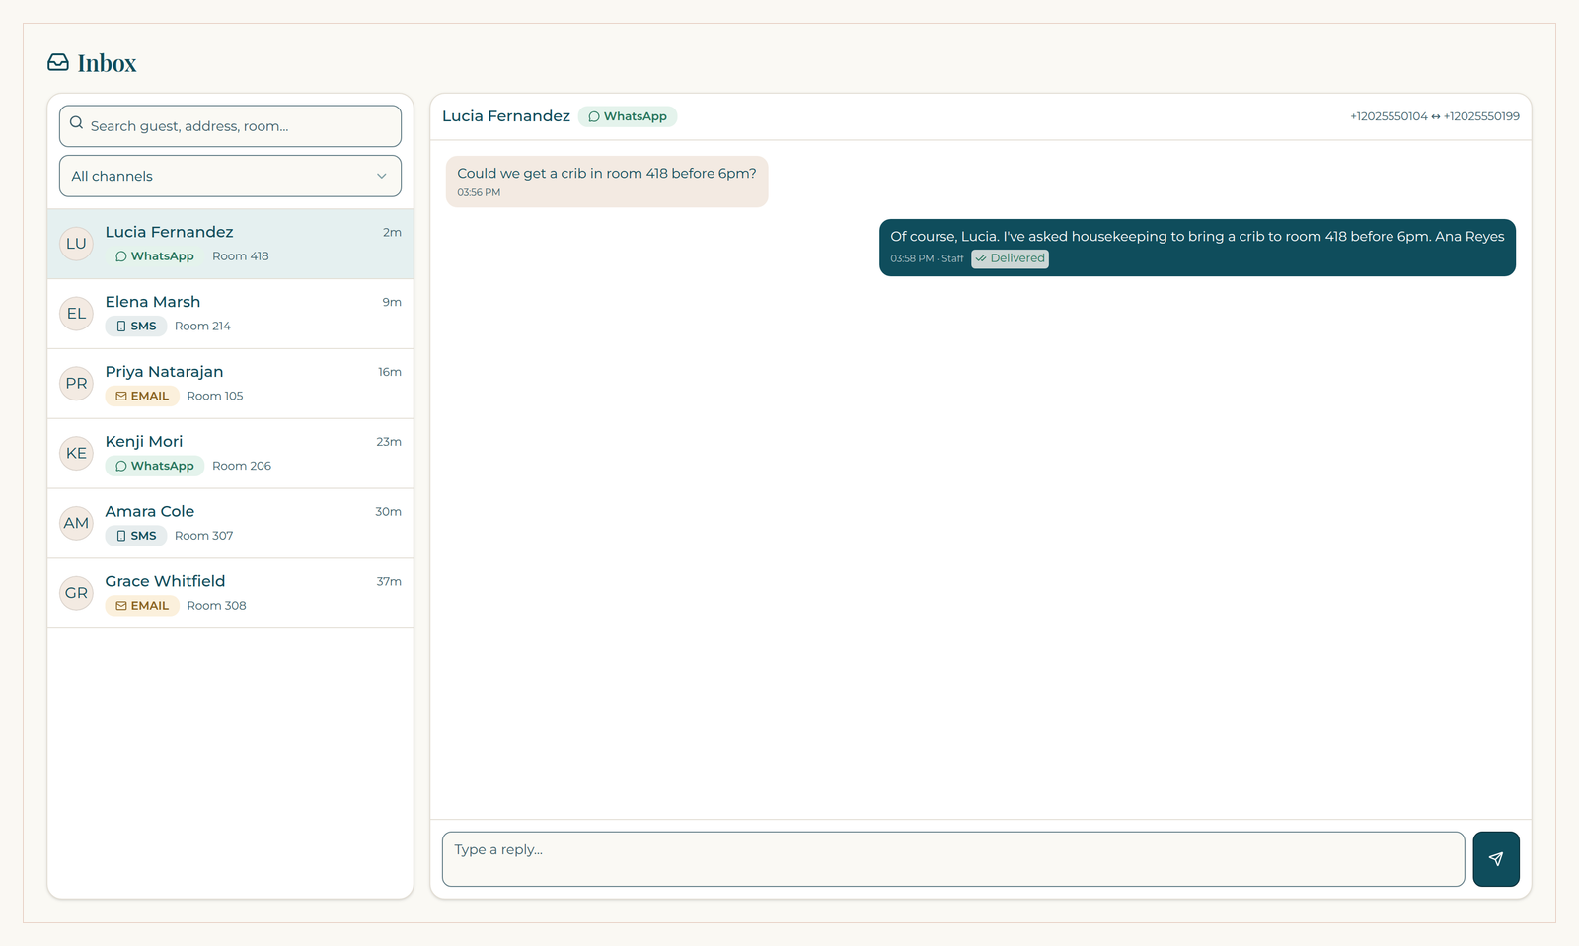Click Lucia Fernandez name in conversation header
The width and height of the screenshot is (1579, 946).
506,116
